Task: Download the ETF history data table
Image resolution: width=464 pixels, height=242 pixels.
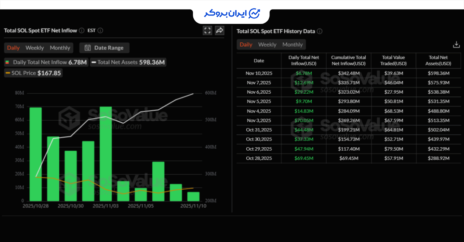Action: point(456,45)
